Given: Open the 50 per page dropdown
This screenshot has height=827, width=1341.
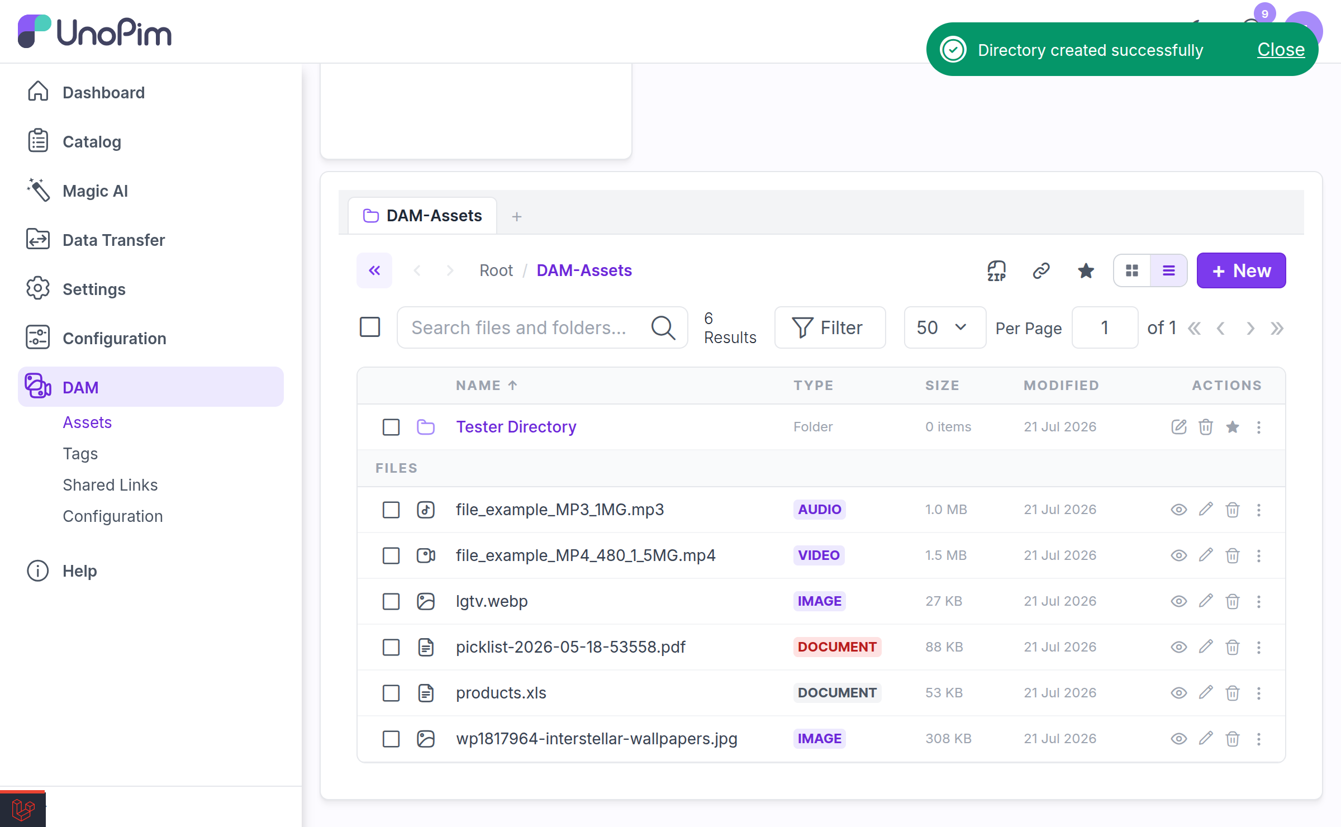Looking at the screenshot, I should click(945, 327).
